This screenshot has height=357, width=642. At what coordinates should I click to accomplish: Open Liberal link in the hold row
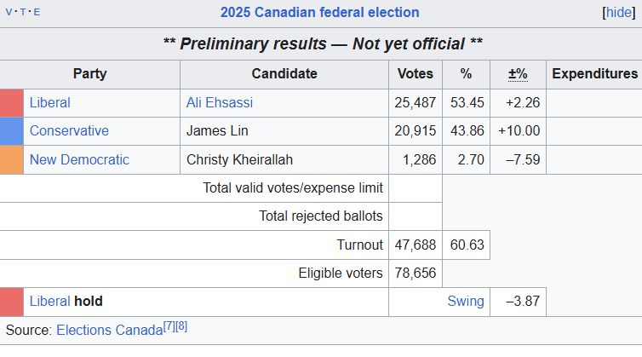click(50, 302)
